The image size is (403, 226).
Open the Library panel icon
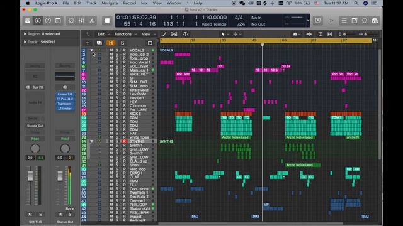click(x=28, y=21)
